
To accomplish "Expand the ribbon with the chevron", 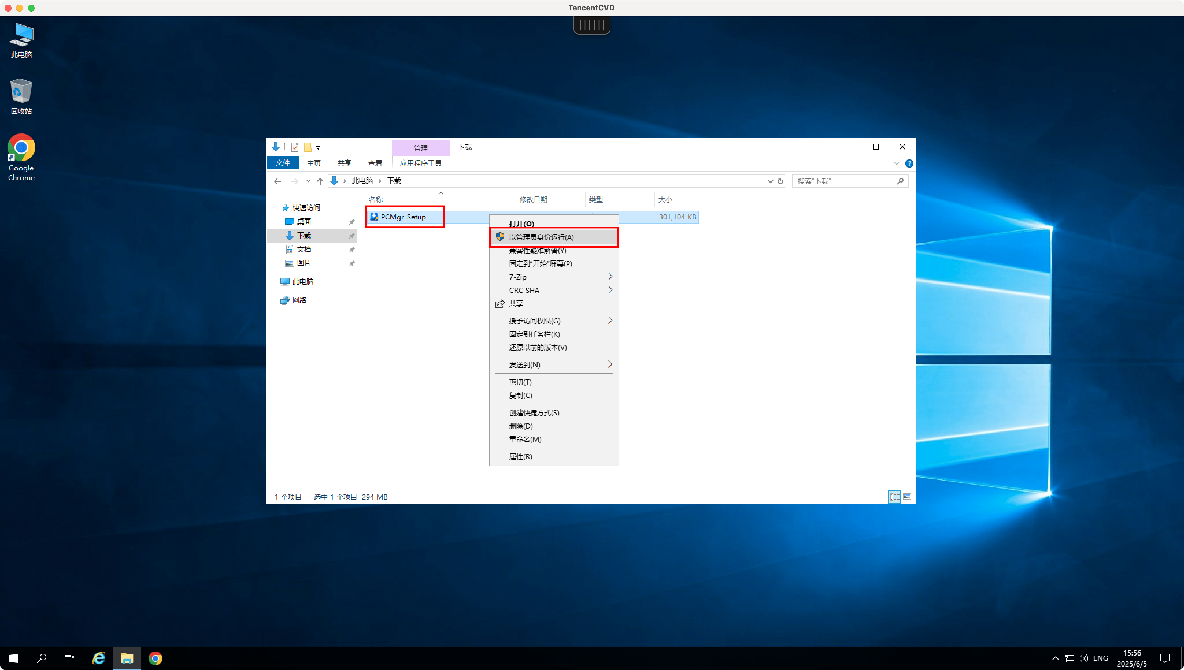I will 896,163.
